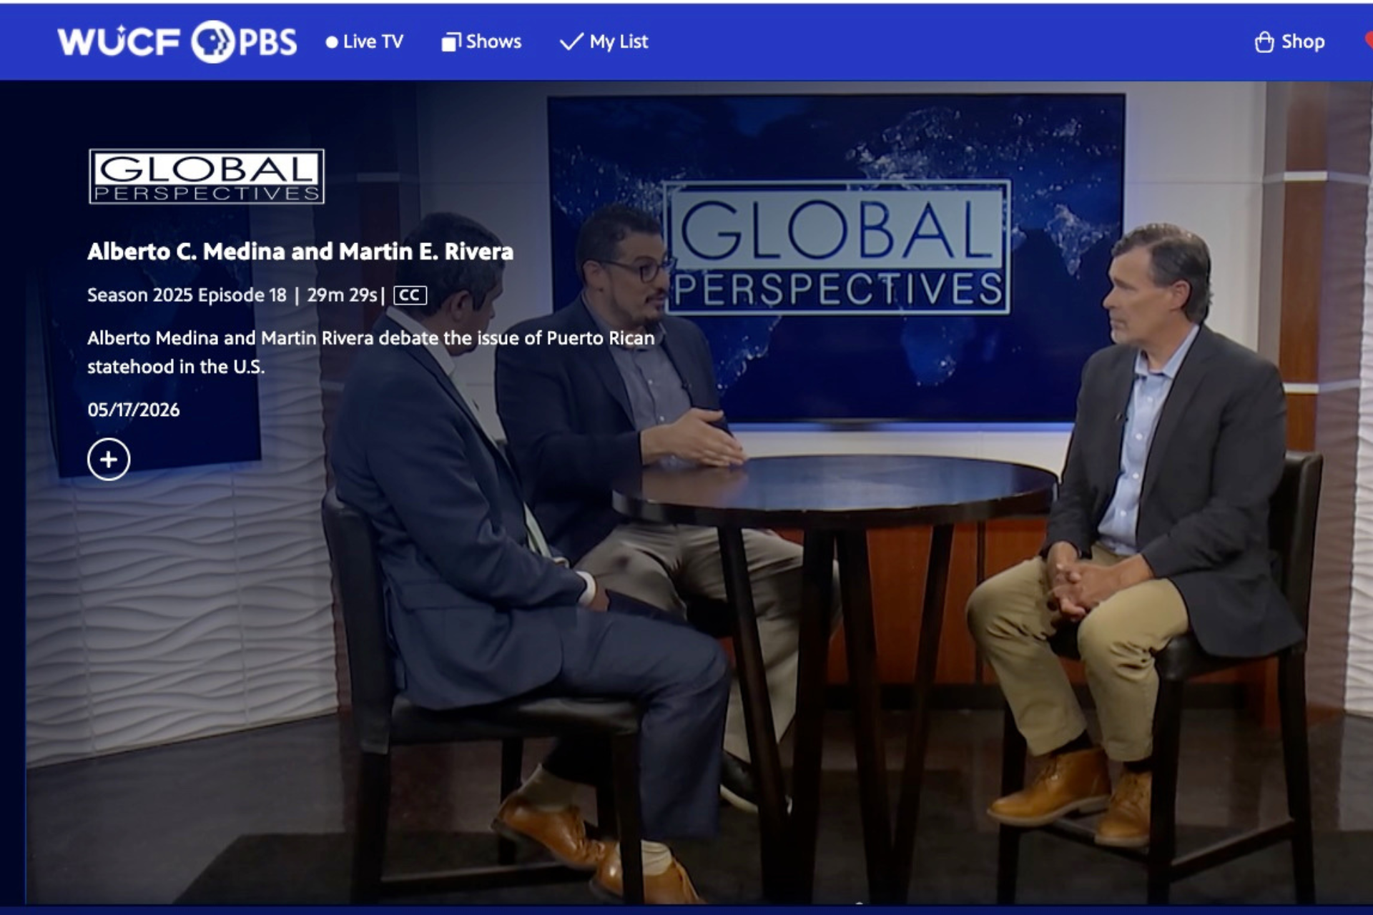The image size is (1373, 915).
Task: Click the Puerto Rican statehood episode description
Action: coord(371,352)
